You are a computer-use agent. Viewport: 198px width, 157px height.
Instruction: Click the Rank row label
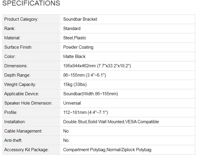point(10,29)
